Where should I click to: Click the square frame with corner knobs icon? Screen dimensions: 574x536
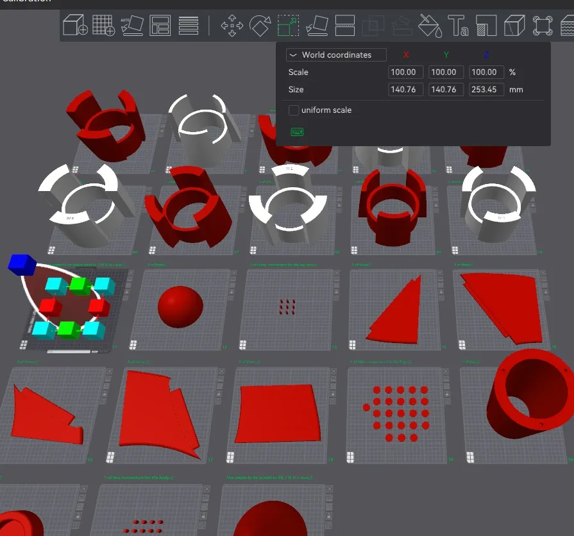pos(542,26)
